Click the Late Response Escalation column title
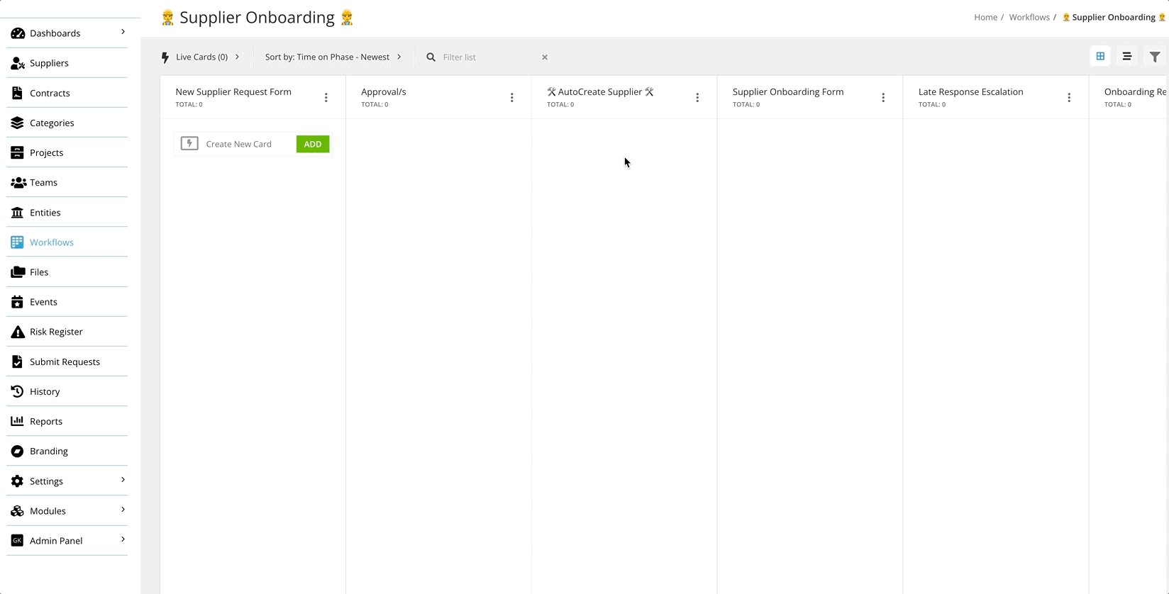Image resolution: width=1169 pixels, height=594 pixels. (970, 91)
